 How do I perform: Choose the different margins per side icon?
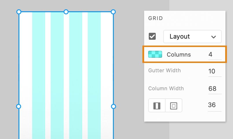(174, 106)
